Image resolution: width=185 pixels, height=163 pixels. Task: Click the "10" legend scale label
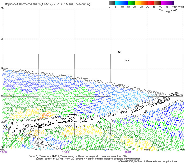pyautogui.click(x=122, y=7)
